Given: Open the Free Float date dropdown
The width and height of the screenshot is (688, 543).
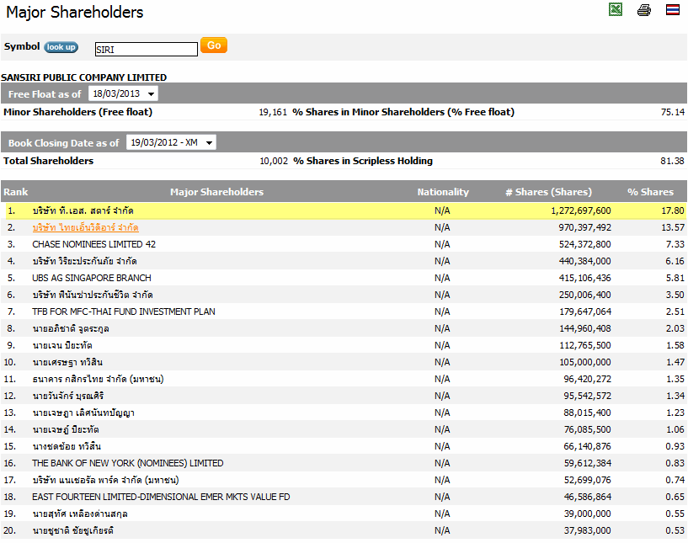Looking at the screenshot, I should click(123, 93).
